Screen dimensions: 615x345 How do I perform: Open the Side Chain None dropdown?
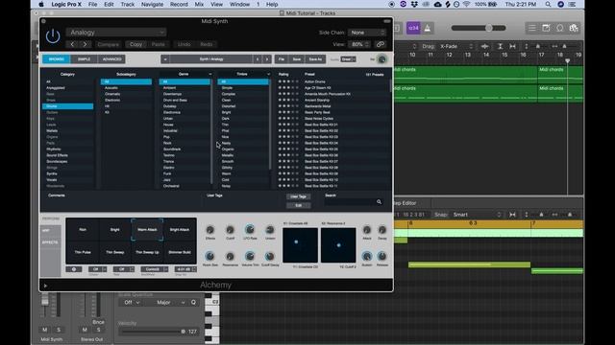click(x=366, y=33)
